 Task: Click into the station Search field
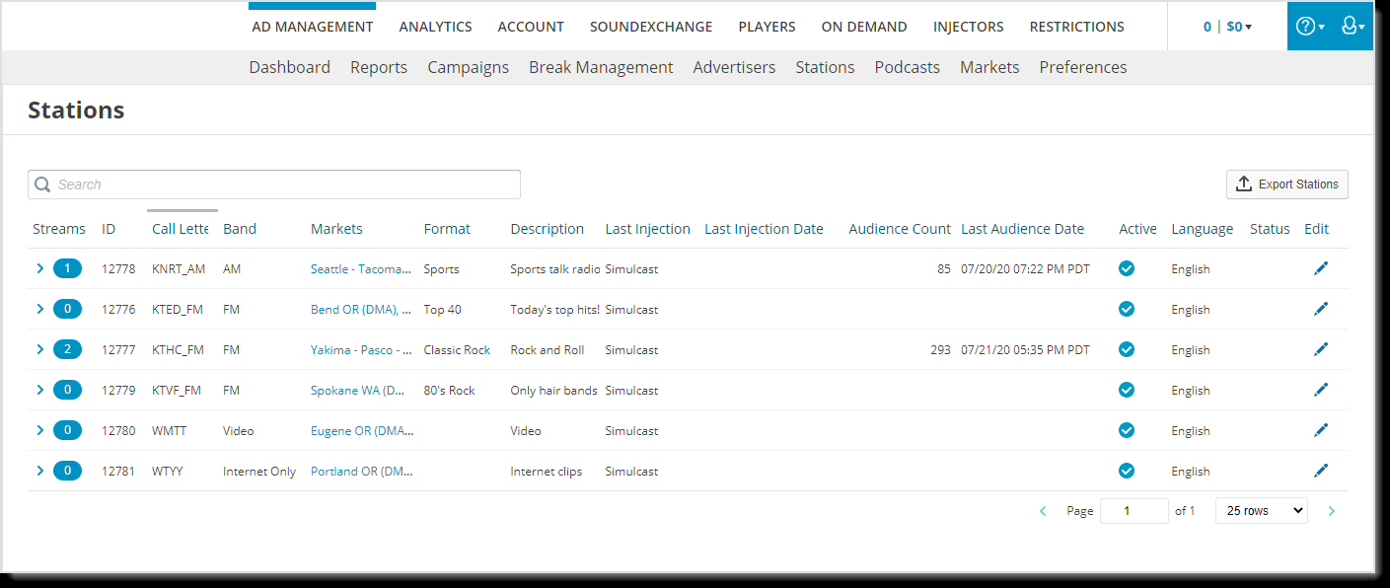(x=274, y=184)
